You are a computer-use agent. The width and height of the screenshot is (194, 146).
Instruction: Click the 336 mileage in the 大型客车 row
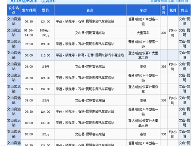click(x=164, y=33)
